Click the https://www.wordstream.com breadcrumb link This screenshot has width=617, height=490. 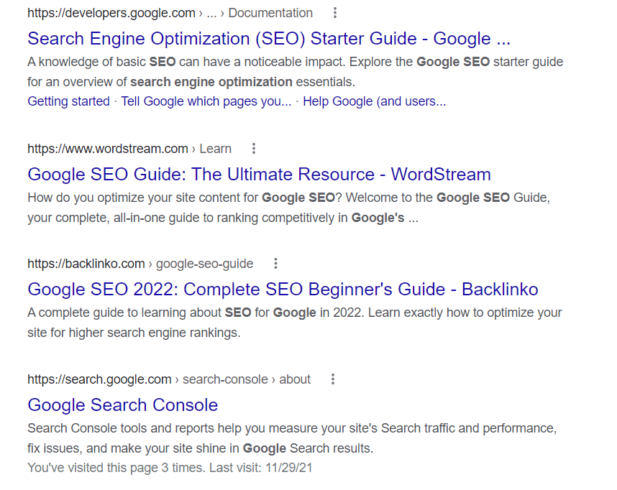(x=106, y=148)
